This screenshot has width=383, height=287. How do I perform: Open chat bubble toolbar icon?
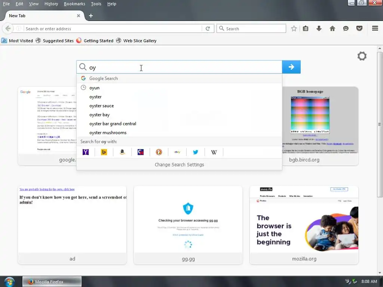point(346,28)
